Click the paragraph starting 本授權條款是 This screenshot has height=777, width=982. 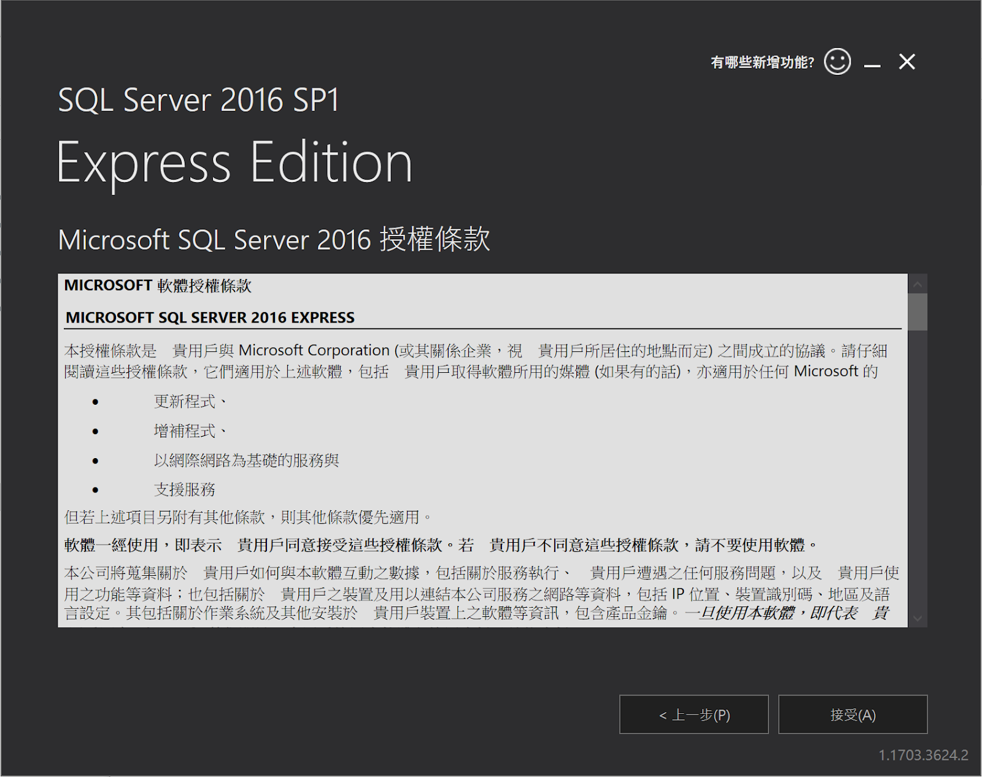(476, 361)
